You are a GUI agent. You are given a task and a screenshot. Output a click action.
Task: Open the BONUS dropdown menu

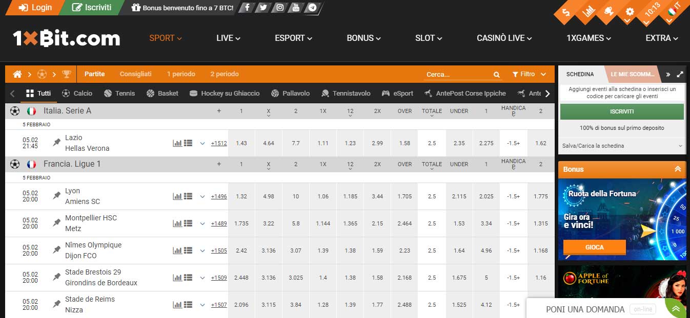point(363,38)
